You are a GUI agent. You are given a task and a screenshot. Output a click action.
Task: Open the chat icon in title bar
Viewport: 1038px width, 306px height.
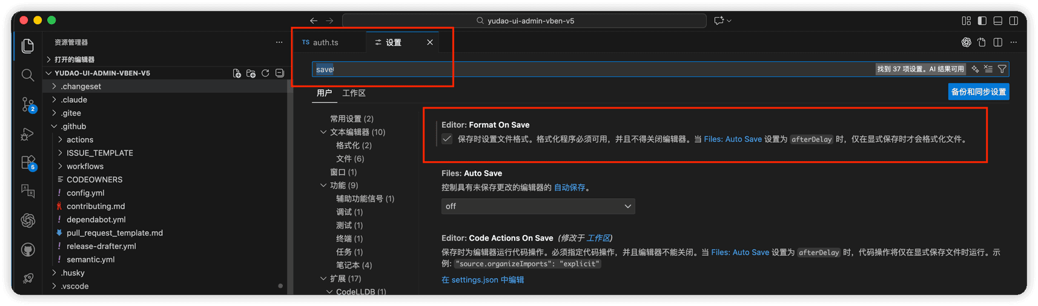tap(719, 21)
